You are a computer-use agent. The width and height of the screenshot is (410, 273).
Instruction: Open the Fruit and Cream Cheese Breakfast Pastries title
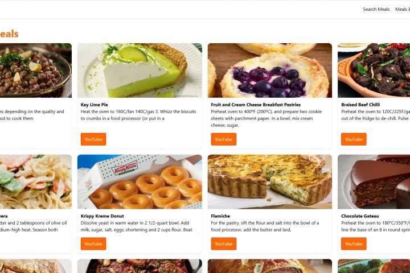tap(256, 105)
